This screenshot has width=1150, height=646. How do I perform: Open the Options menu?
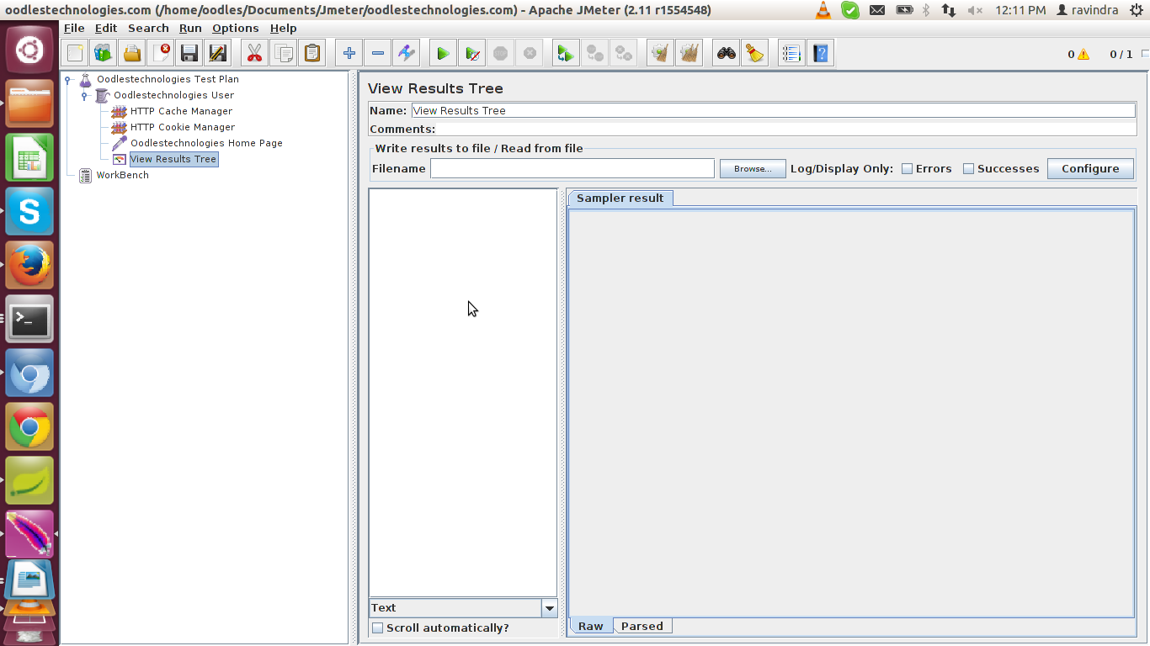click(x=236, y=28)
